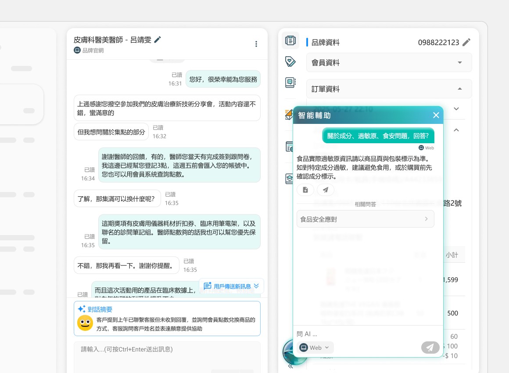Click the 對話摘要 sparkle icon

82,309
